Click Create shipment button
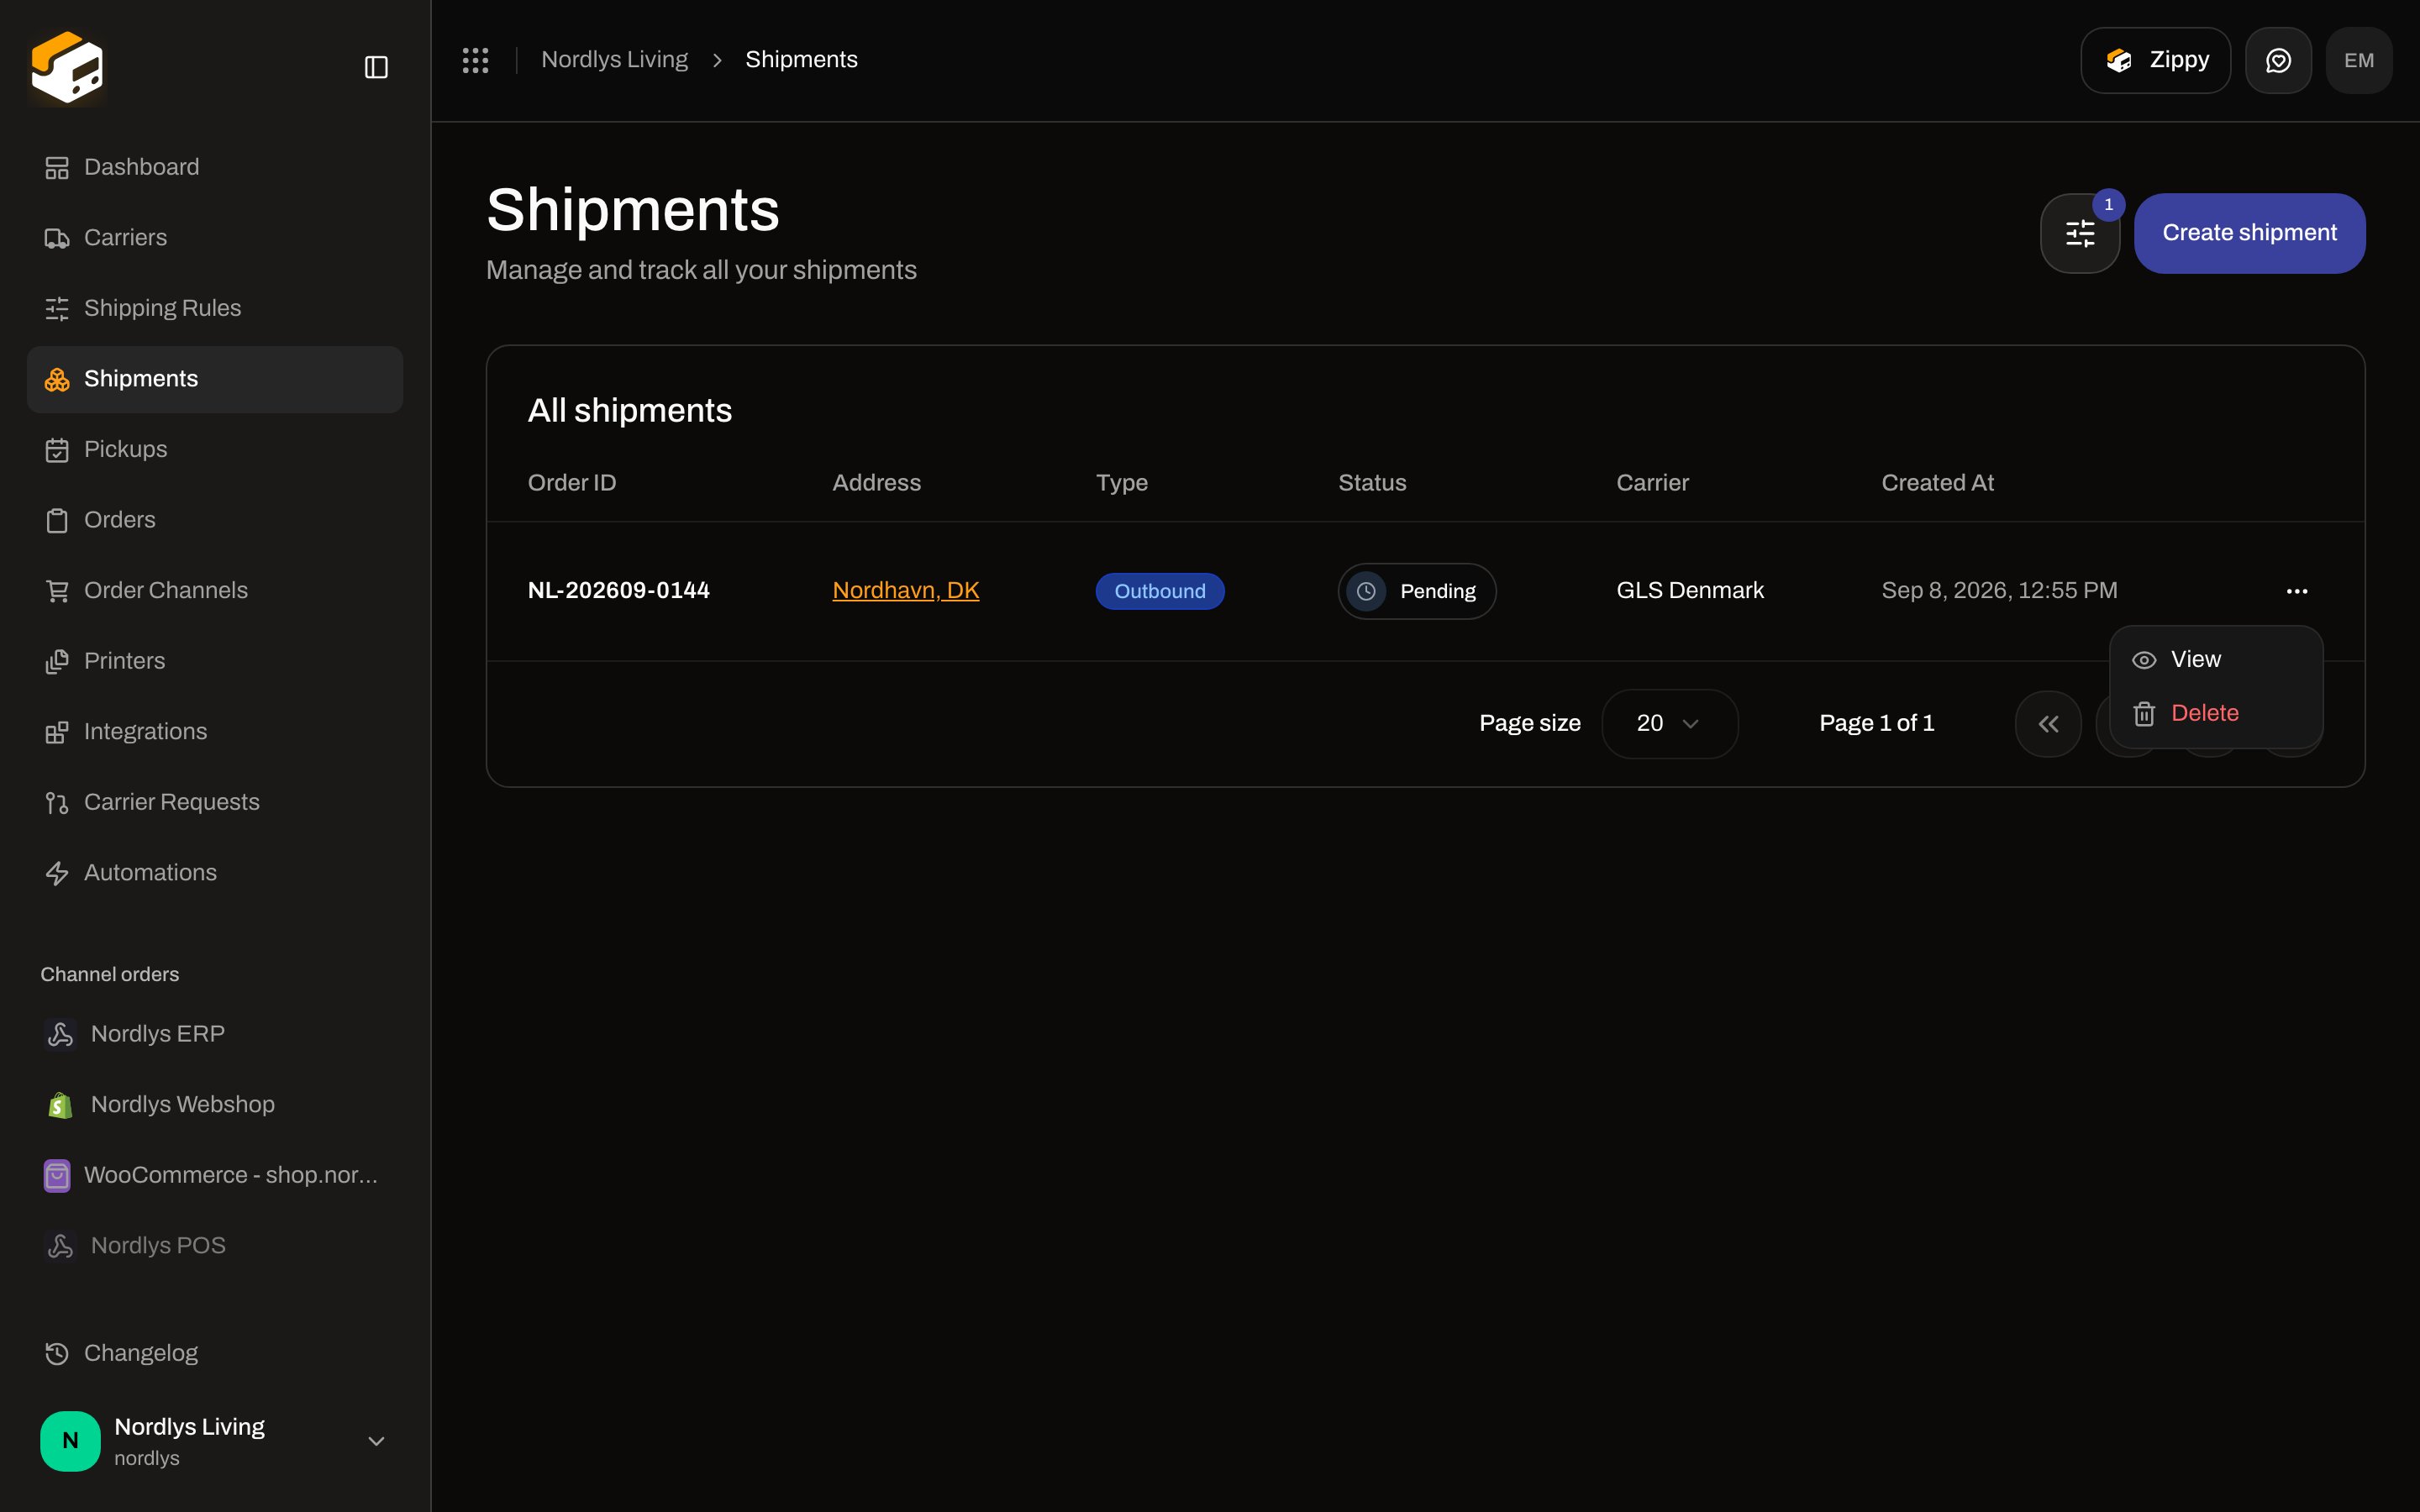2420x1512 pixels. [2249, 233]
